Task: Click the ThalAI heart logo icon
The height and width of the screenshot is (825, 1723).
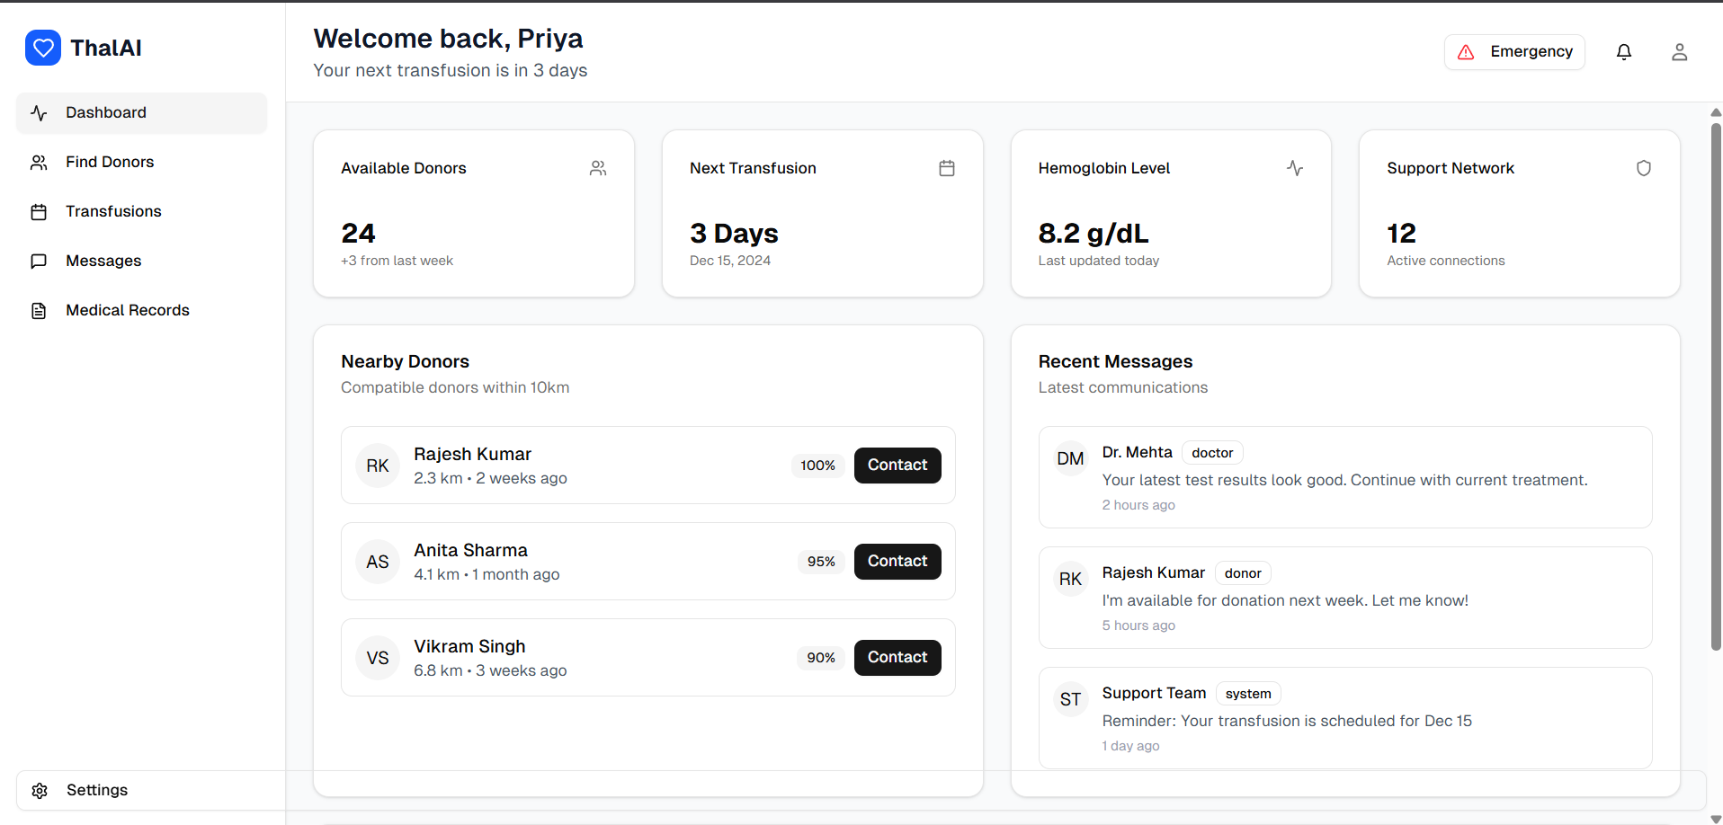Action: (x=43, y=48)
